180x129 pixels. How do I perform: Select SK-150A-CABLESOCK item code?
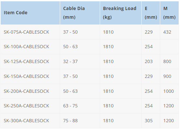click(x=26, y=76)
